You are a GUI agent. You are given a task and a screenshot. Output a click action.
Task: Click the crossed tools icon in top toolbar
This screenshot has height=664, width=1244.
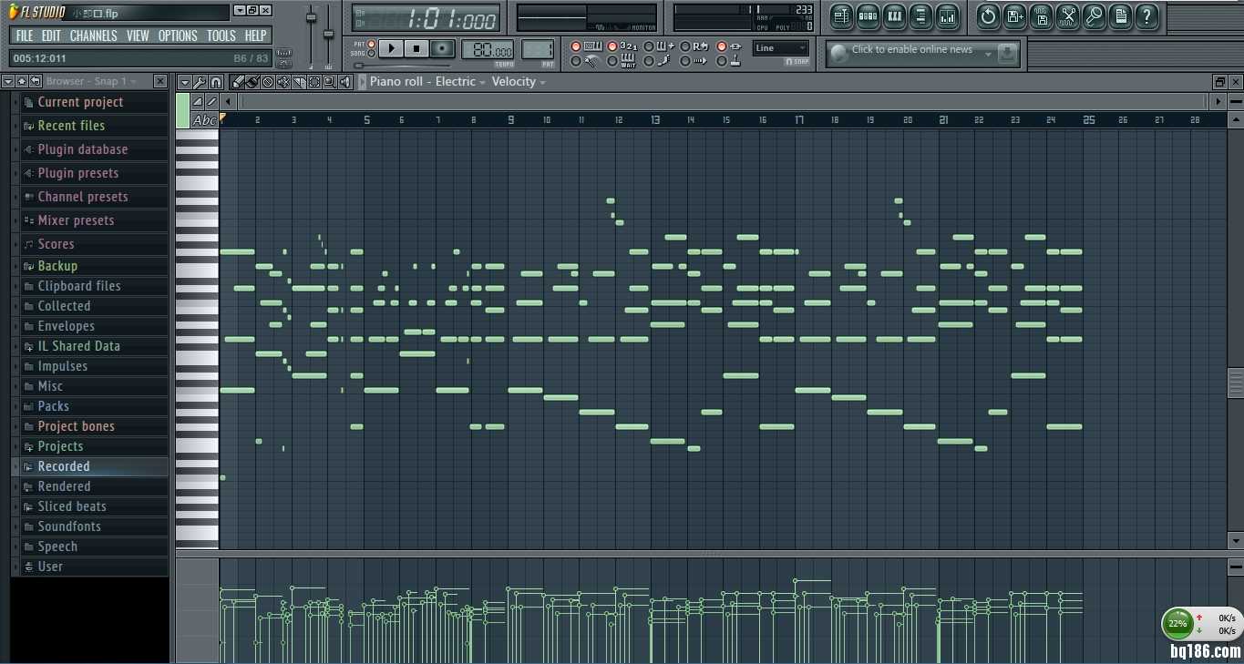click(x=1067, y=15)
